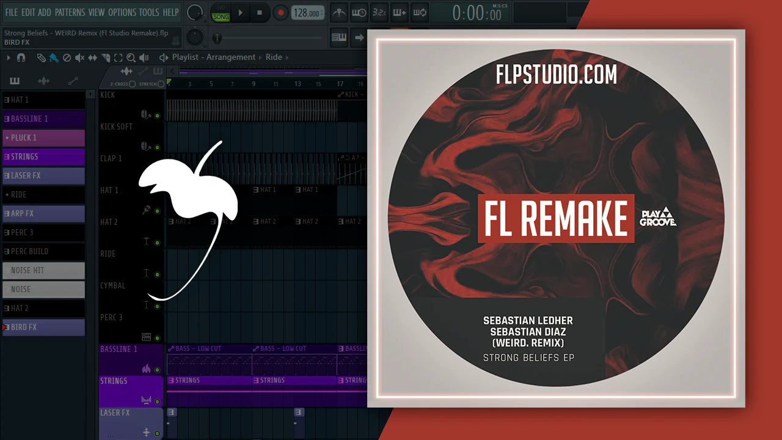Open the PATTERNS menu

[x=70, y=12]
